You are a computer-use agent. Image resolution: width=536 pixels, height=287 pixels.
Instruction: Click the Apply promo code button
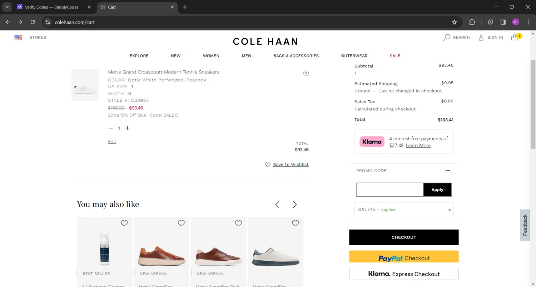[437, 190]
